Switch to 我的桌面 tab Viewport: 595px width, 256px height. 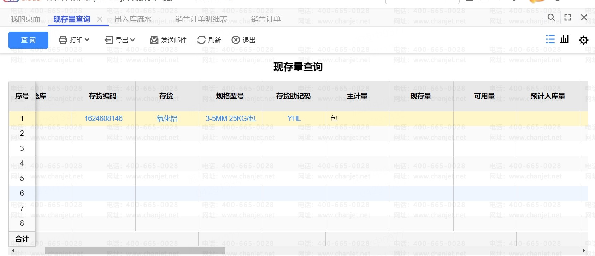(x=25, y=19)
